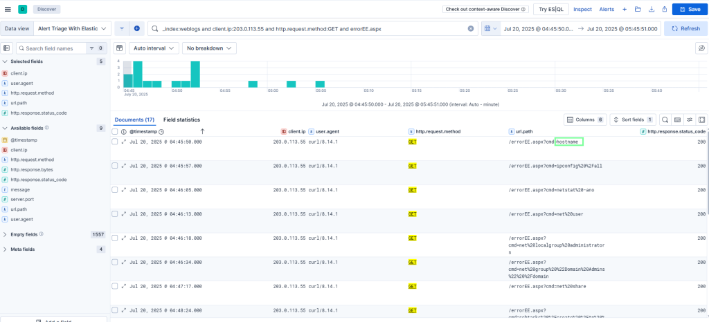Open the Auto interval dropdown
The image size is (709, 322).
(x=153, y=48)
